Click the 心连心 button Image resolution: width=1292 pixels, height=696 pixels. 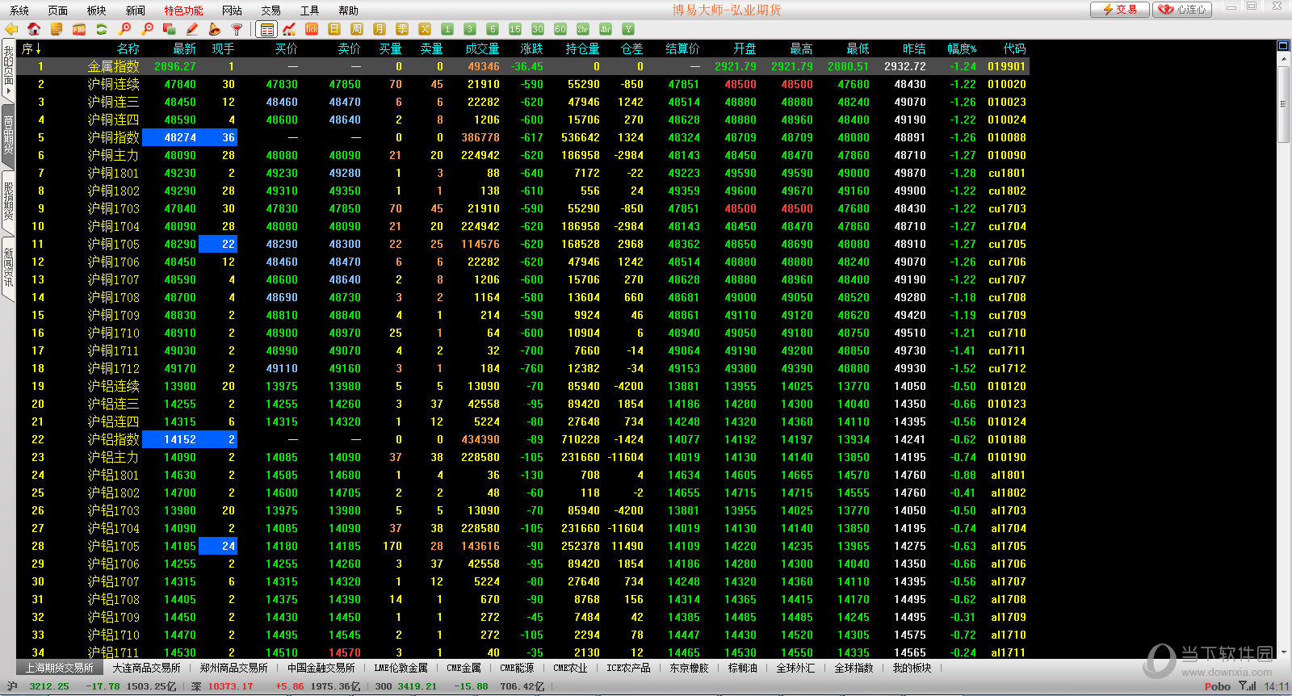point(1182,10)
